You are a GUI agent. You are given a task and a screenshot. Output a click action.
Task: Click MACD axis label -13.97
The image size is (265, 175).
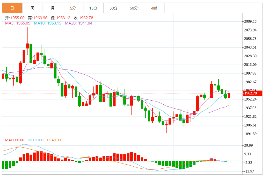[x=249, y=171]
